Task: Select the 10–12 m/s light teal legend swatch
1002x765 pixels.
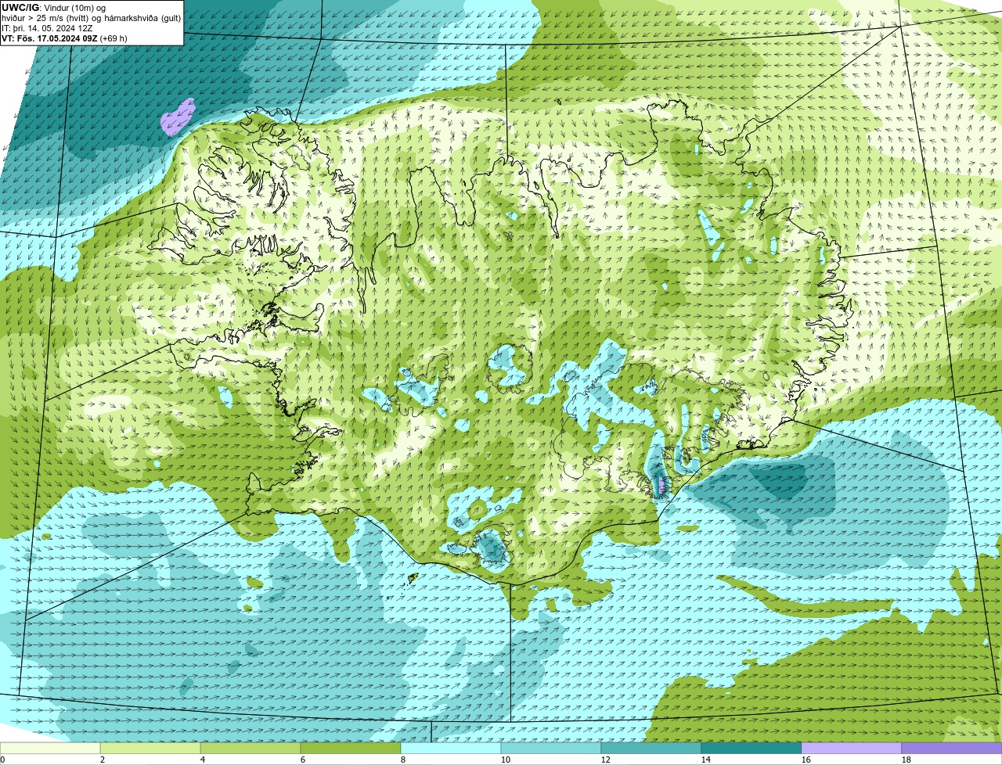Action: click(551, 748)
